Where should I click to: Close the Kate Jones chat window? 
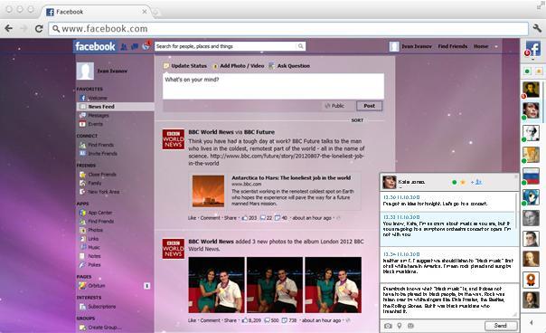516,176
